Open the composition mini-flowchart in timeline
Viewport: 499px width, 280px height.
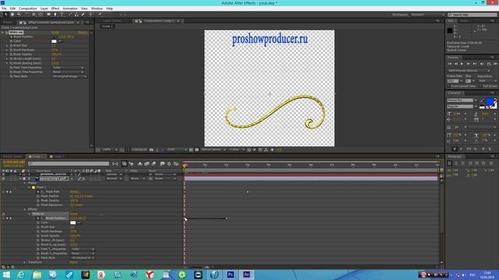click(x=115, y=164)
